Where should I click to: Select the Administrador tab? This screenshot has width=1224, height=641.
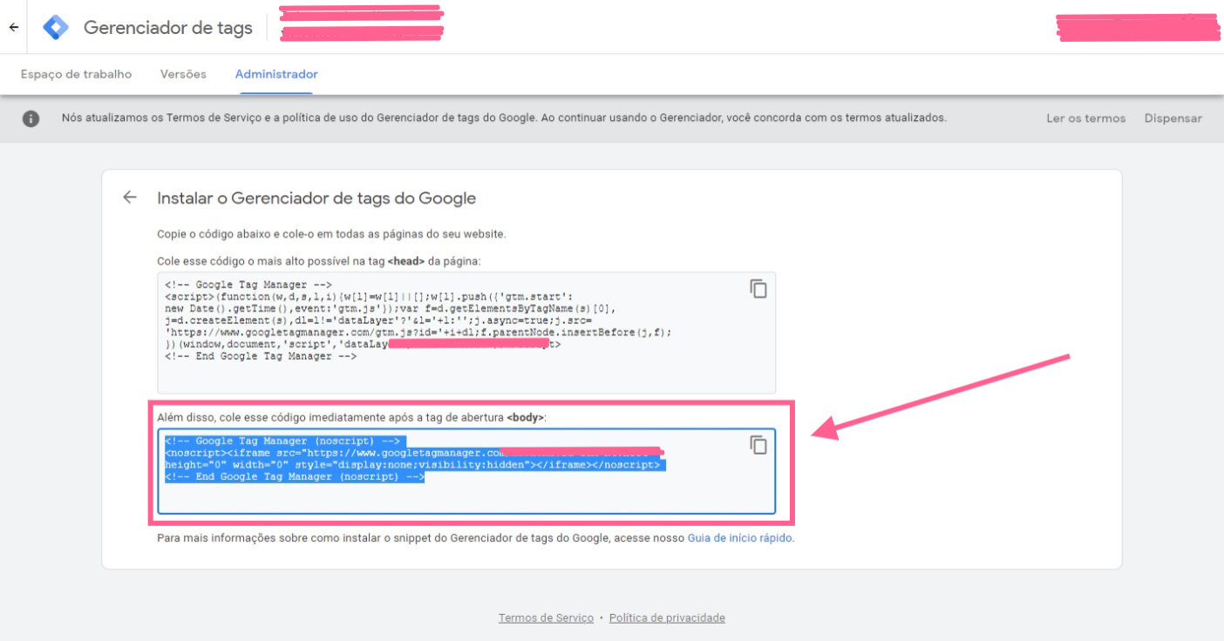coord(276,74)
